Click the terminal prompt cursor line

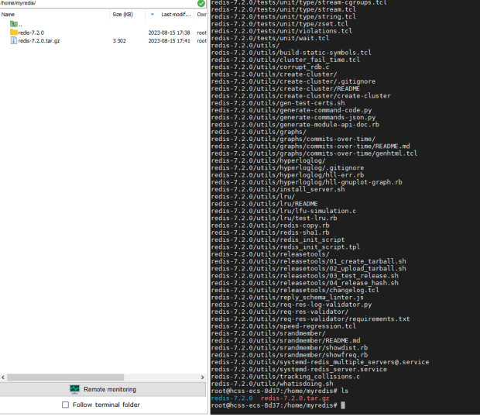pyautogui.click(x=278, y=405)
